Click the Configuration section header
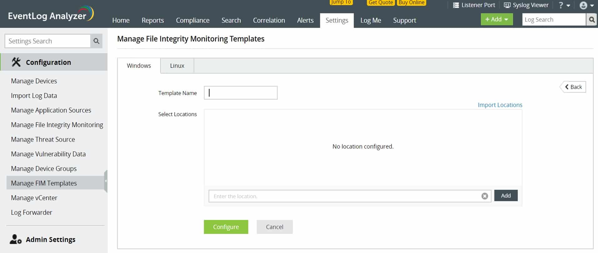The height and width of the screenshot is (253, 598). click(x=54, y=62)
